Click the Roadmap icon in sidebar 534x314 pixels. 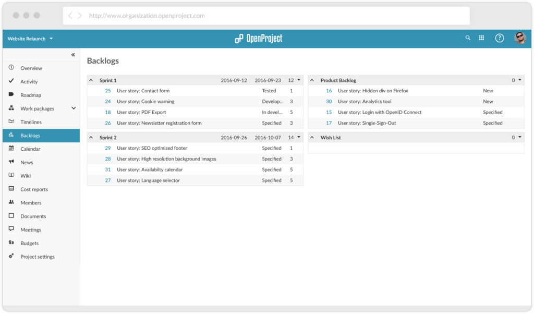tap(11, 94)
